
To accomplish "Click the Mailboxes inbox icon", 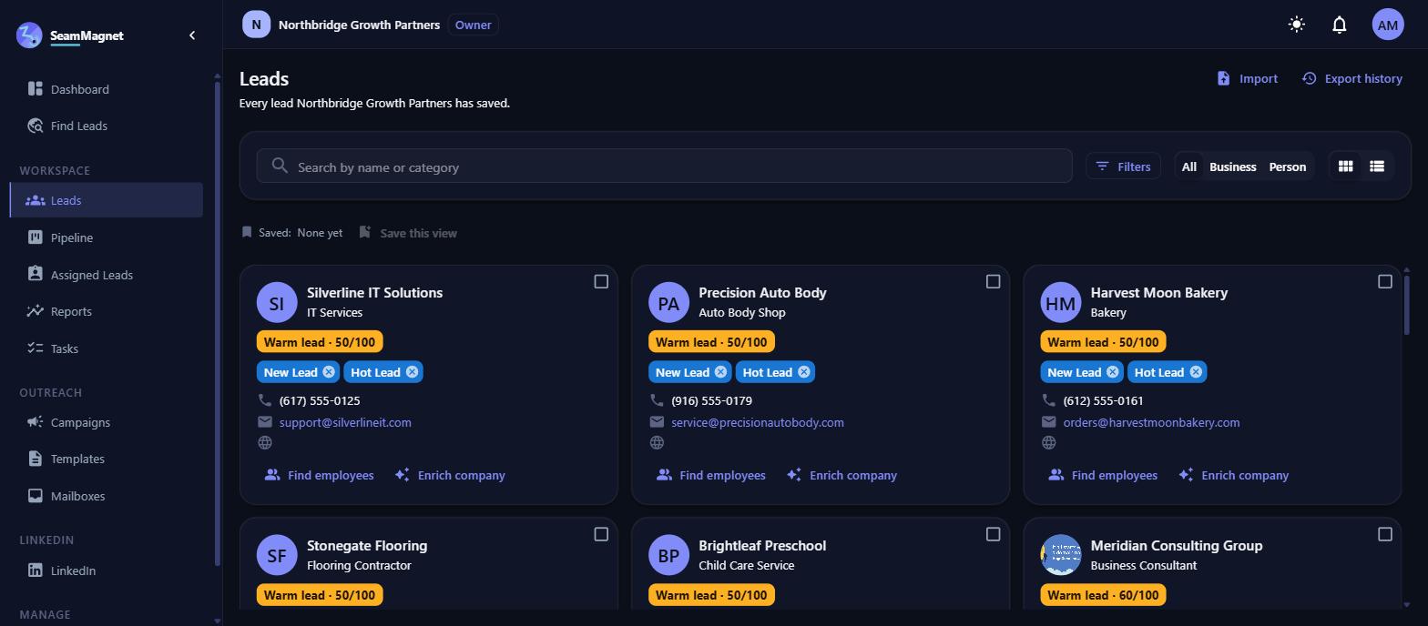I will click(35, 496).
